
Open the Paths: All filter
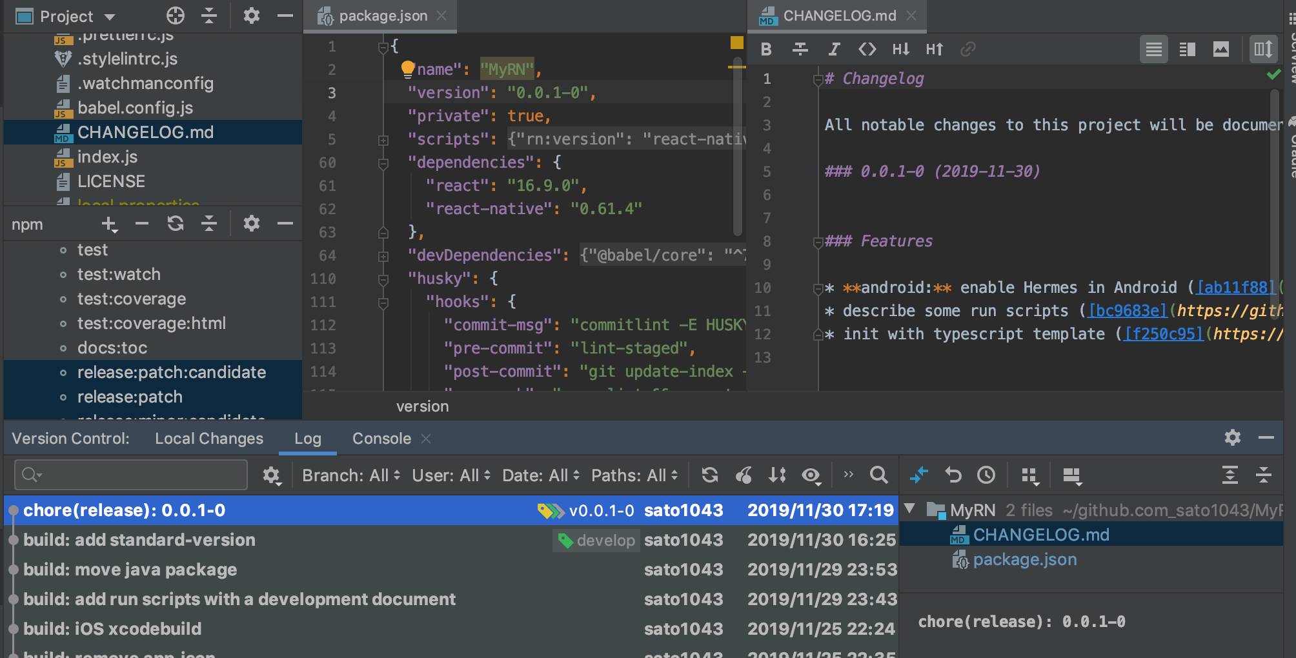point(635,476)
